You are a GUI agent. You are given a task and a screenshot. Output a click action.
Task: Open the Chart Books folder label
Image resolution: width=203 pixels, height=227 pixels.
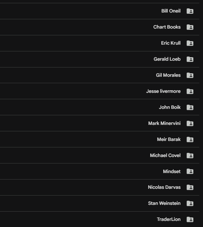click(167, 27)
